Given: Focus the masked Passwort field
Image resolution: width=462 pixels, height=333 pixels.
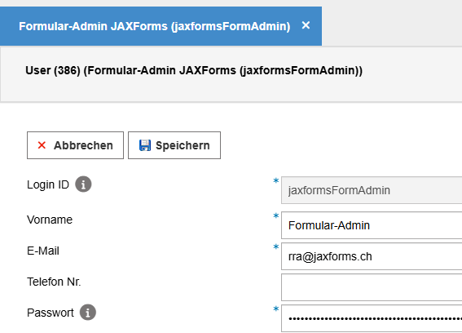Looking at the screenshot, I should 372,318.
